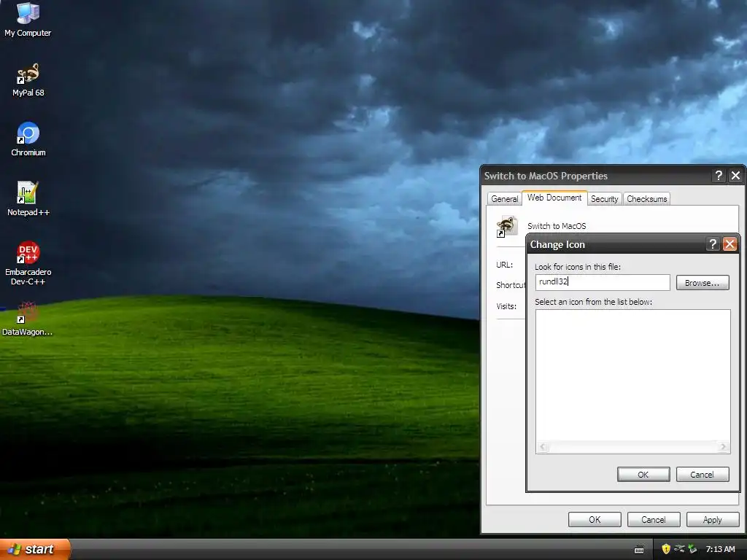Switch to the General tab
747x560 pixels.
click(504, 199)
